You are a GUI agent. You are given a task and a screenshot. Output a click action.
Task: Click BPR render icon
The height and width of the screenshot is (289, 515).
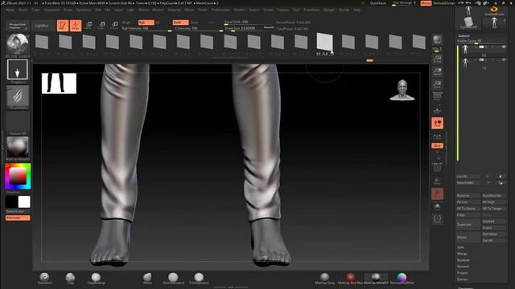(437, 40)
